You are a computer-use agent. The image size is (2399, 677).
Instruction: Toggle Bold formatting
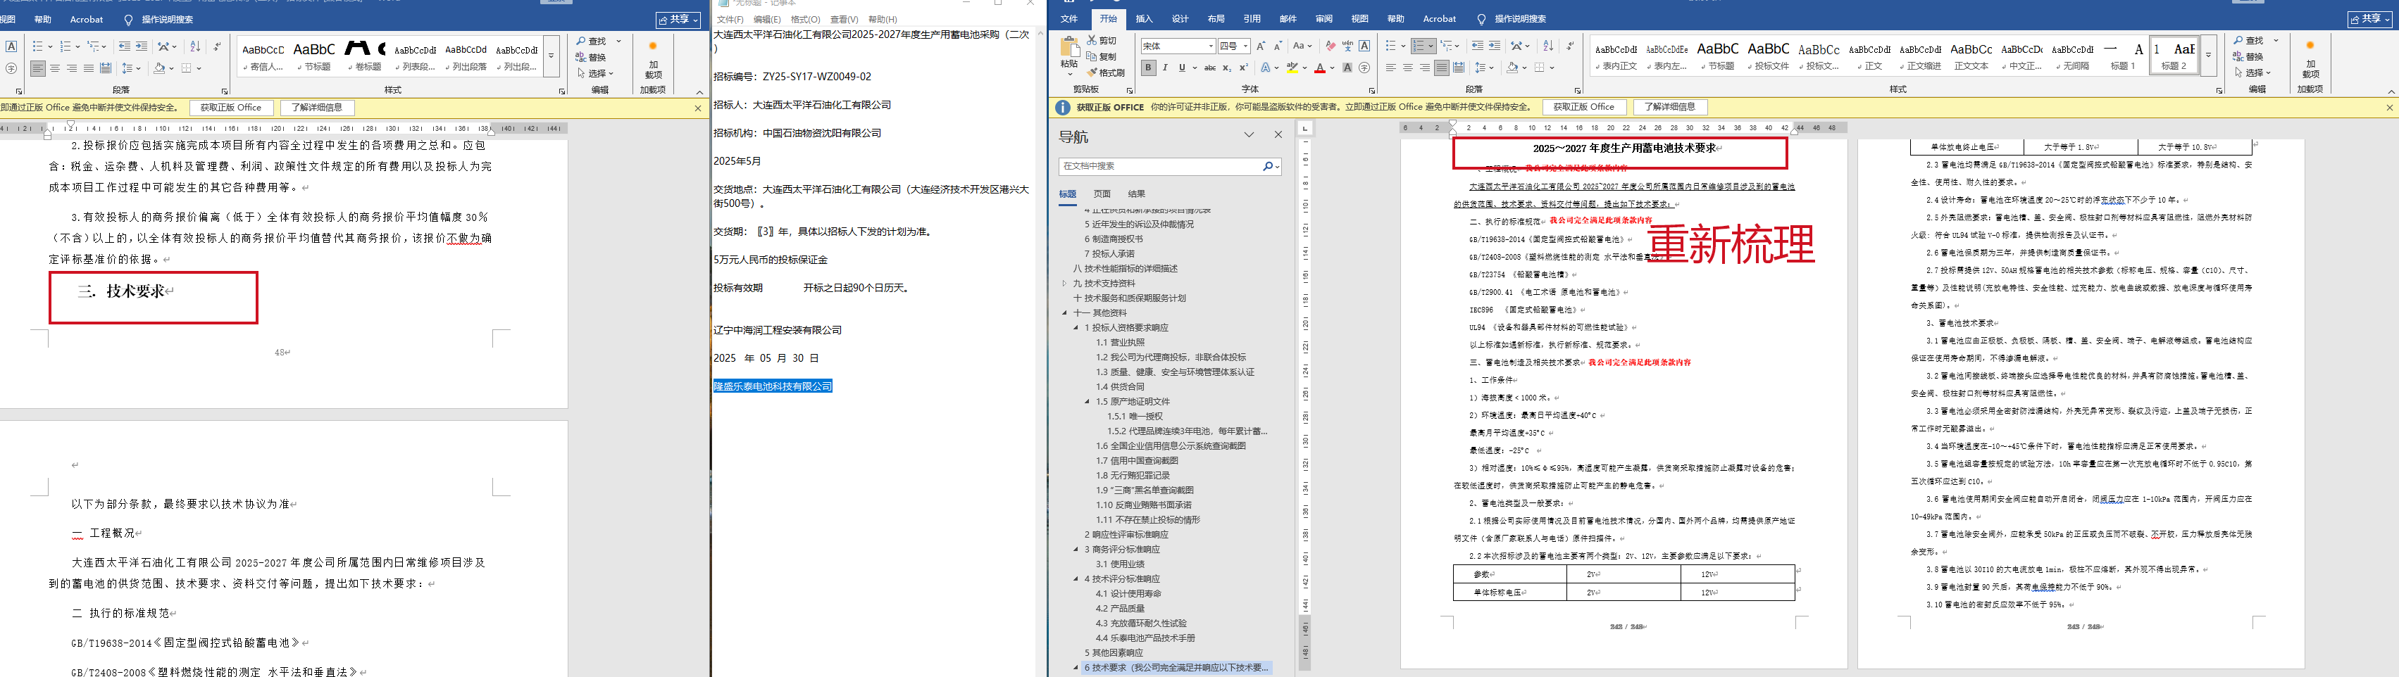pyautogui.click(x=1148, y=68)
